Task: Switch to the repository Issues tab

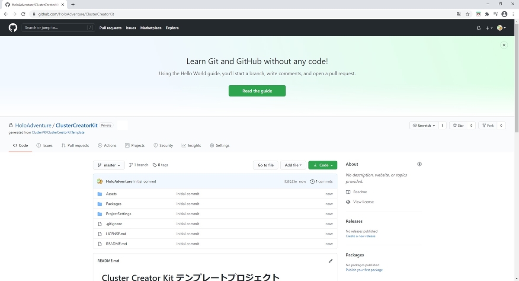Action: pos(45,145)
